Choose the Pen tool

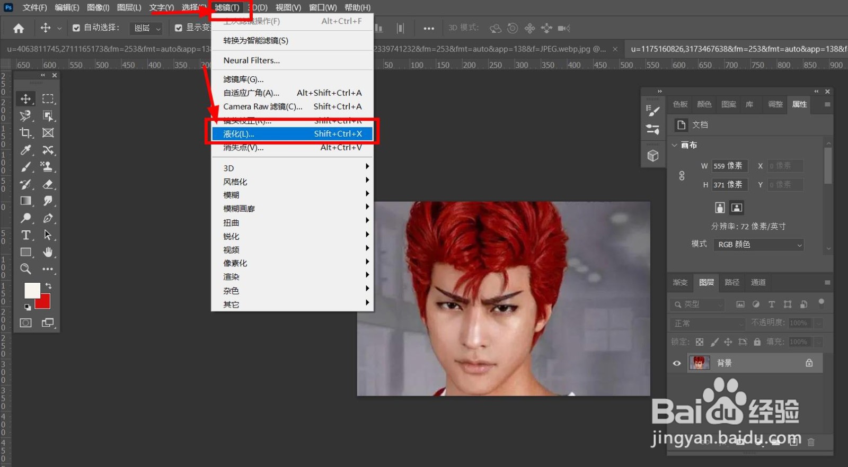coord(48,218)
